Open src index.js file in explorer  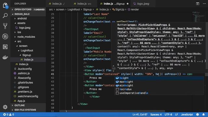click(28, 64)
